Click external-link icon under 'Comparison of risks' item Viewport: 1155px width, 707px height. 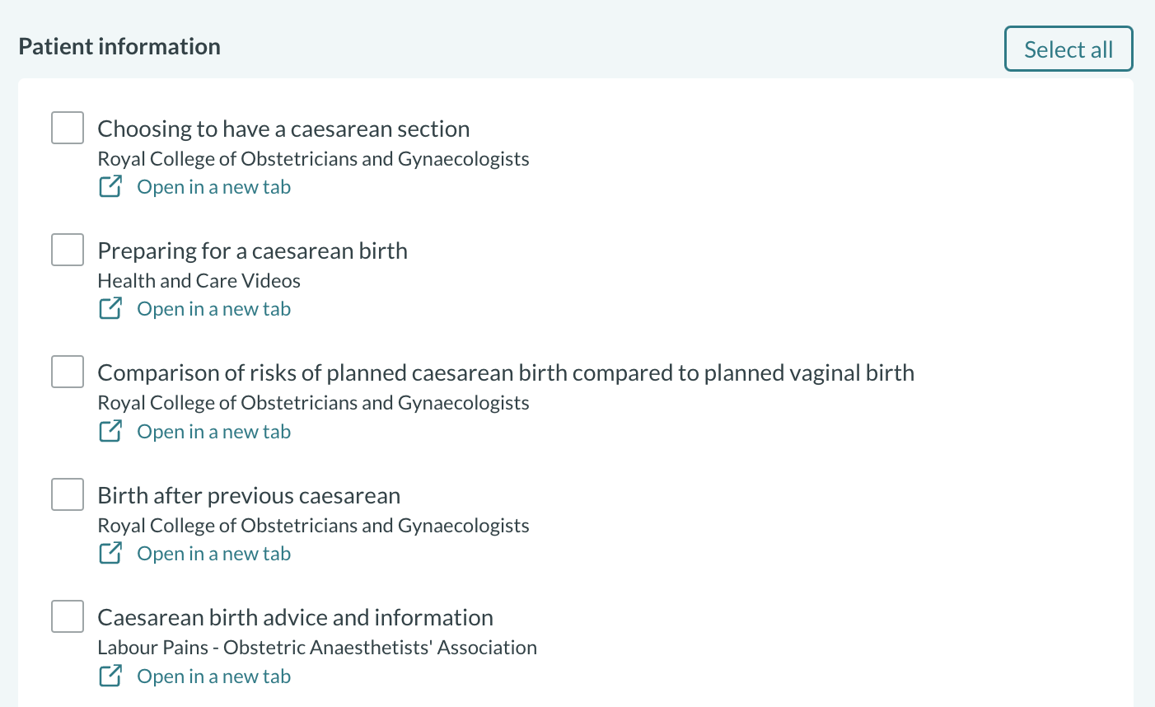coord(110,432)
